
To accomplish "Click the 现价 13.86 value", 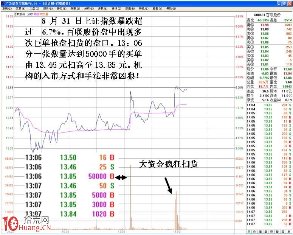I will click(x=264, y=69).
